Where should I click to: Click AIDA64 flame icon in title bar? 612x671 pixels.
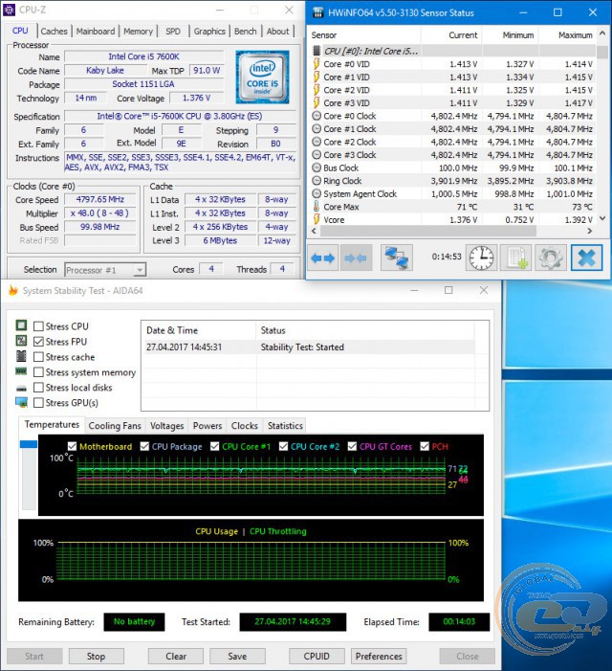(x=13, y=291)
